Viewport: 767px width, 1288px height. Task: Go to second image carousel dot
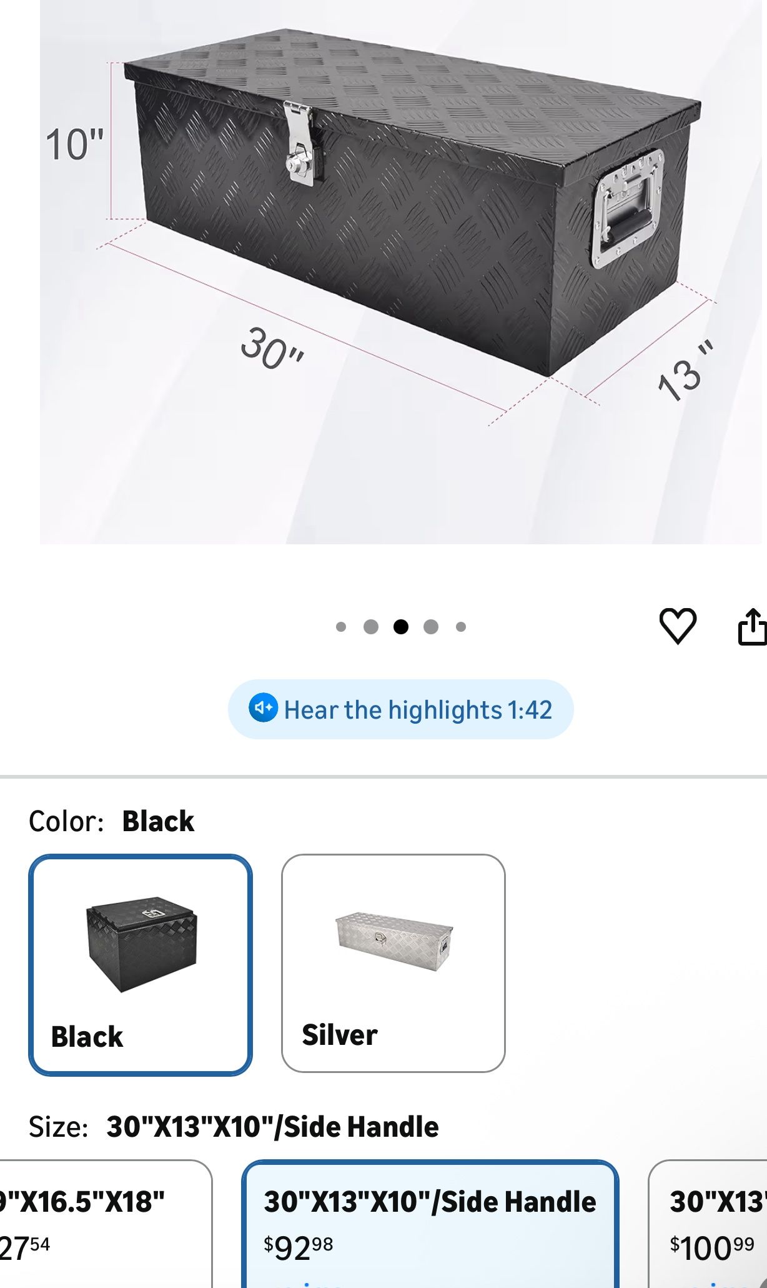(x=371, y=627)
